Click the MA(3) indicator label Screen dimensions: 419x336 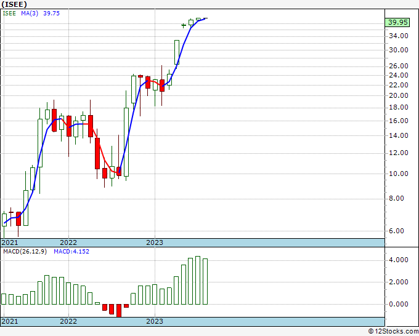click(30, 14)
